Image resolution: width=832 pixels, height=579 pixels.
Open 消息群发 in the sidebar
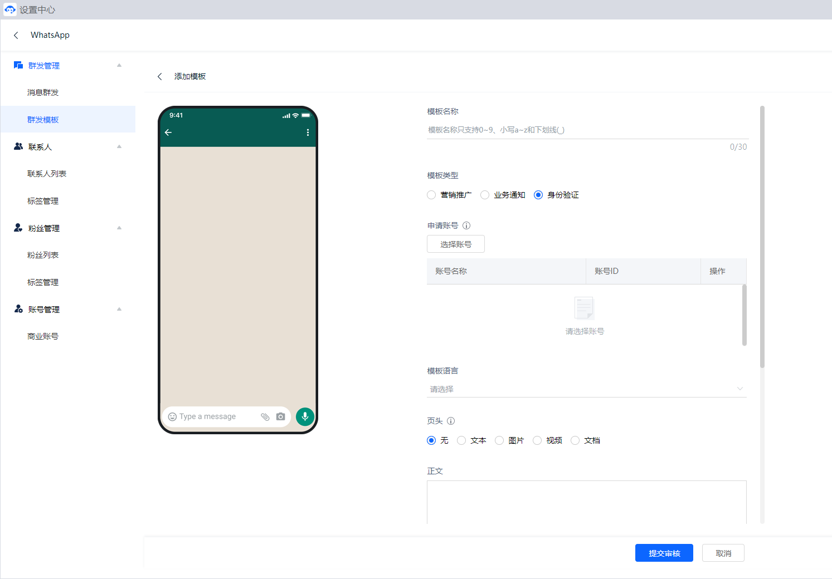[43, 92]
